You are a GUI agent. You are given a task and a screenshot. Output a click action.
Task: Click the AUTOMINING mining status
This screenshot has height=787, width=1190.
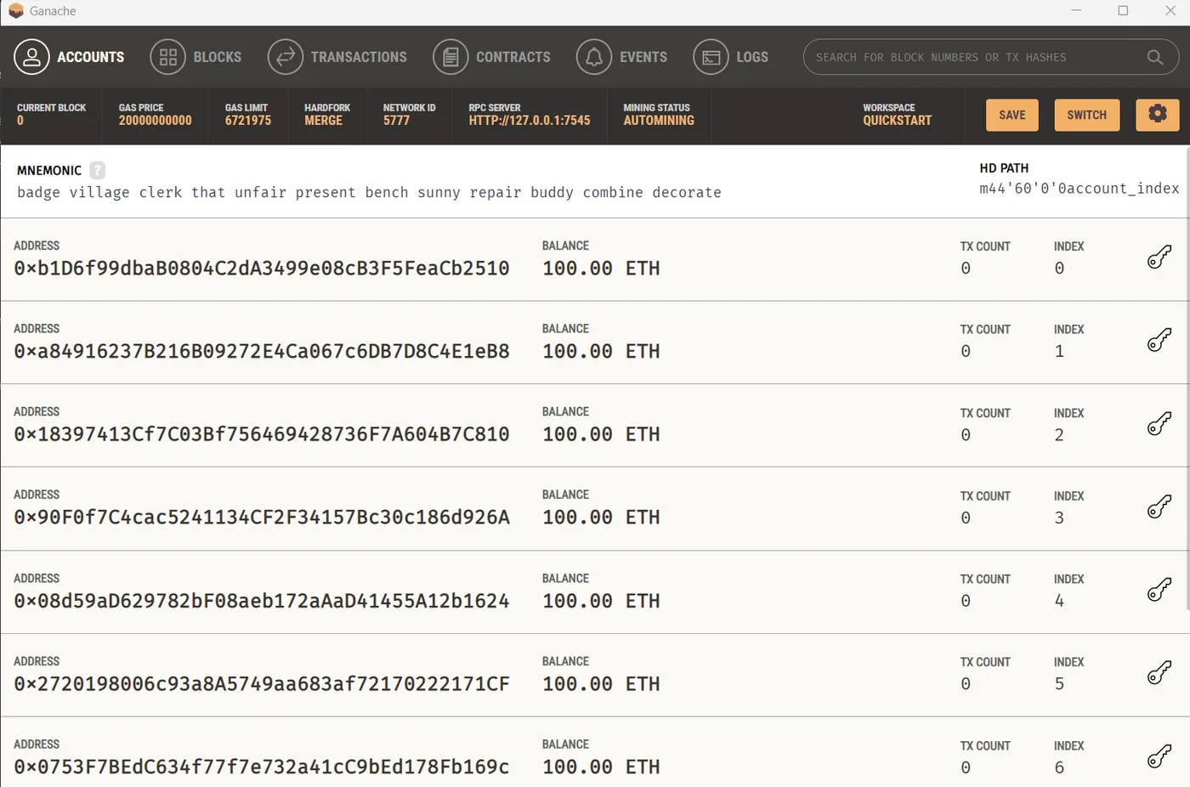[659, 121]
